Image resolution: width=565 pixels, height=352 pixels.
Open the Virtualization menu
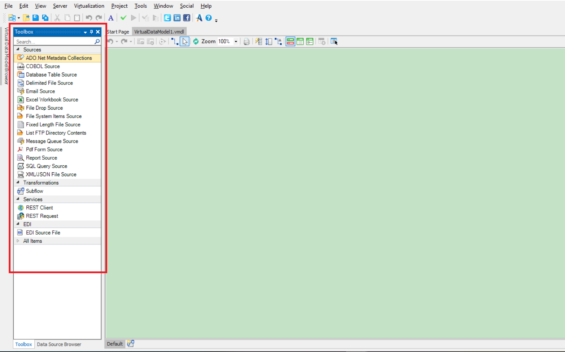(89, 6)
